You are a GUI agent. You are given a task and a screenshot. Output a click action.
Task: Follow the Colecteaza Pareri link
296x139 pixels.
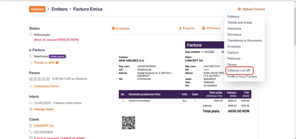[x=47, y=86]
